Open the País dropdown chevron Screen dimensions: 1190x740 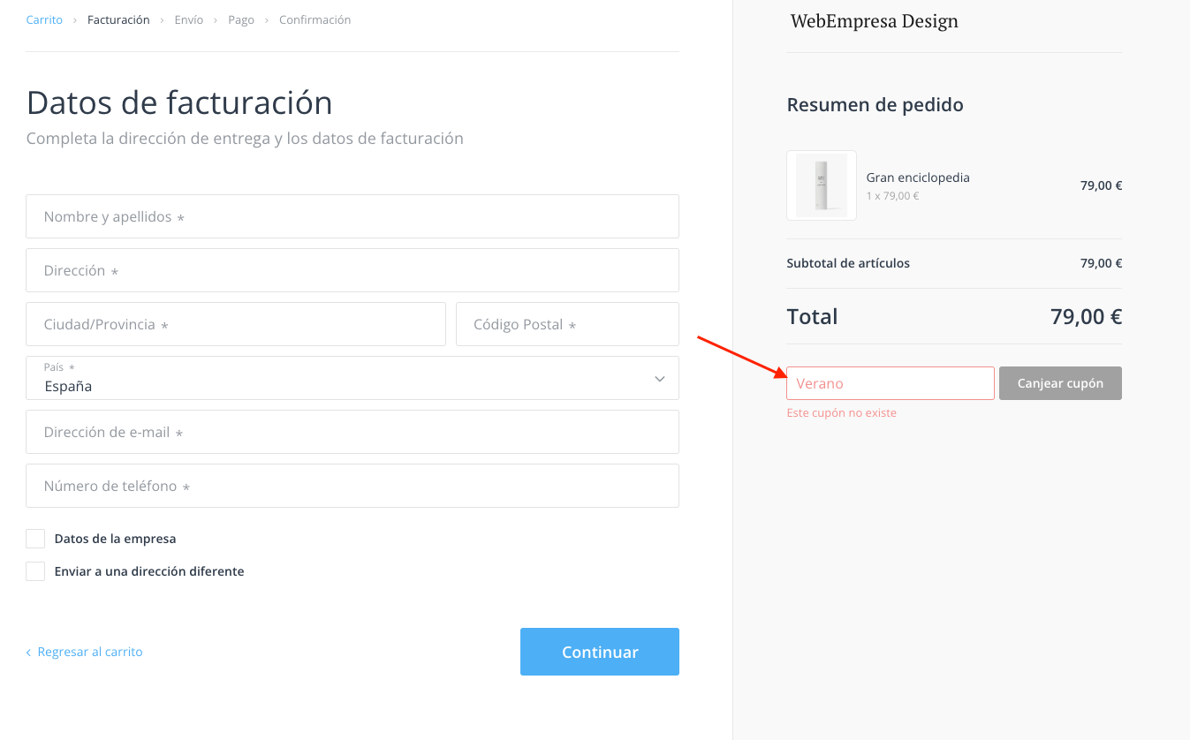659,379
